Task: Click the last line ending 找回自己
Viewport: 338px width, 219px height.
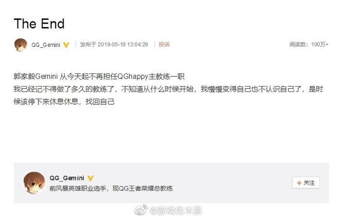Action: pos(64,102)
